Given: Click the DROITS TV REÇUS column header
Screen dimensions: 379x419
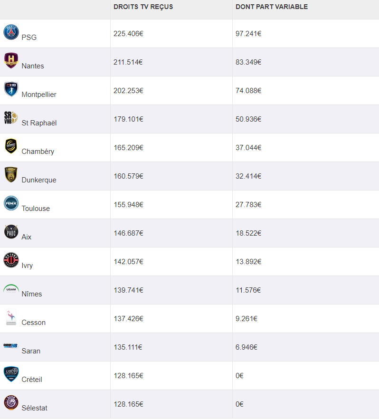Looking at the screenshot, I should coord(143,7).
